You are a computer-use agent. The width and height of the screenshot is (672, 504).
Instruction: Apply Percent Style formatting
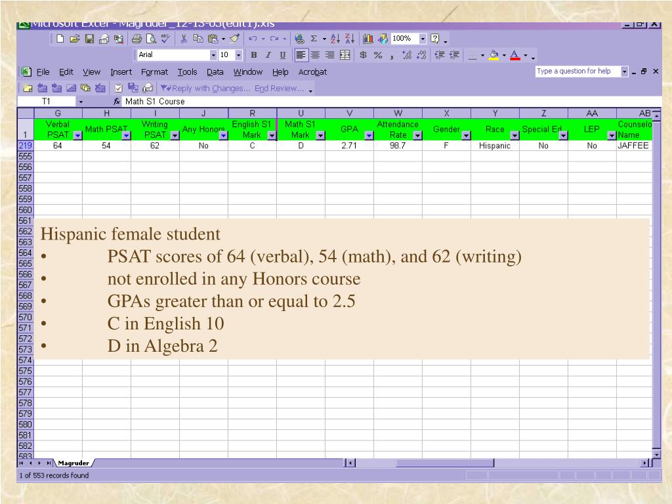pos(377,55)
